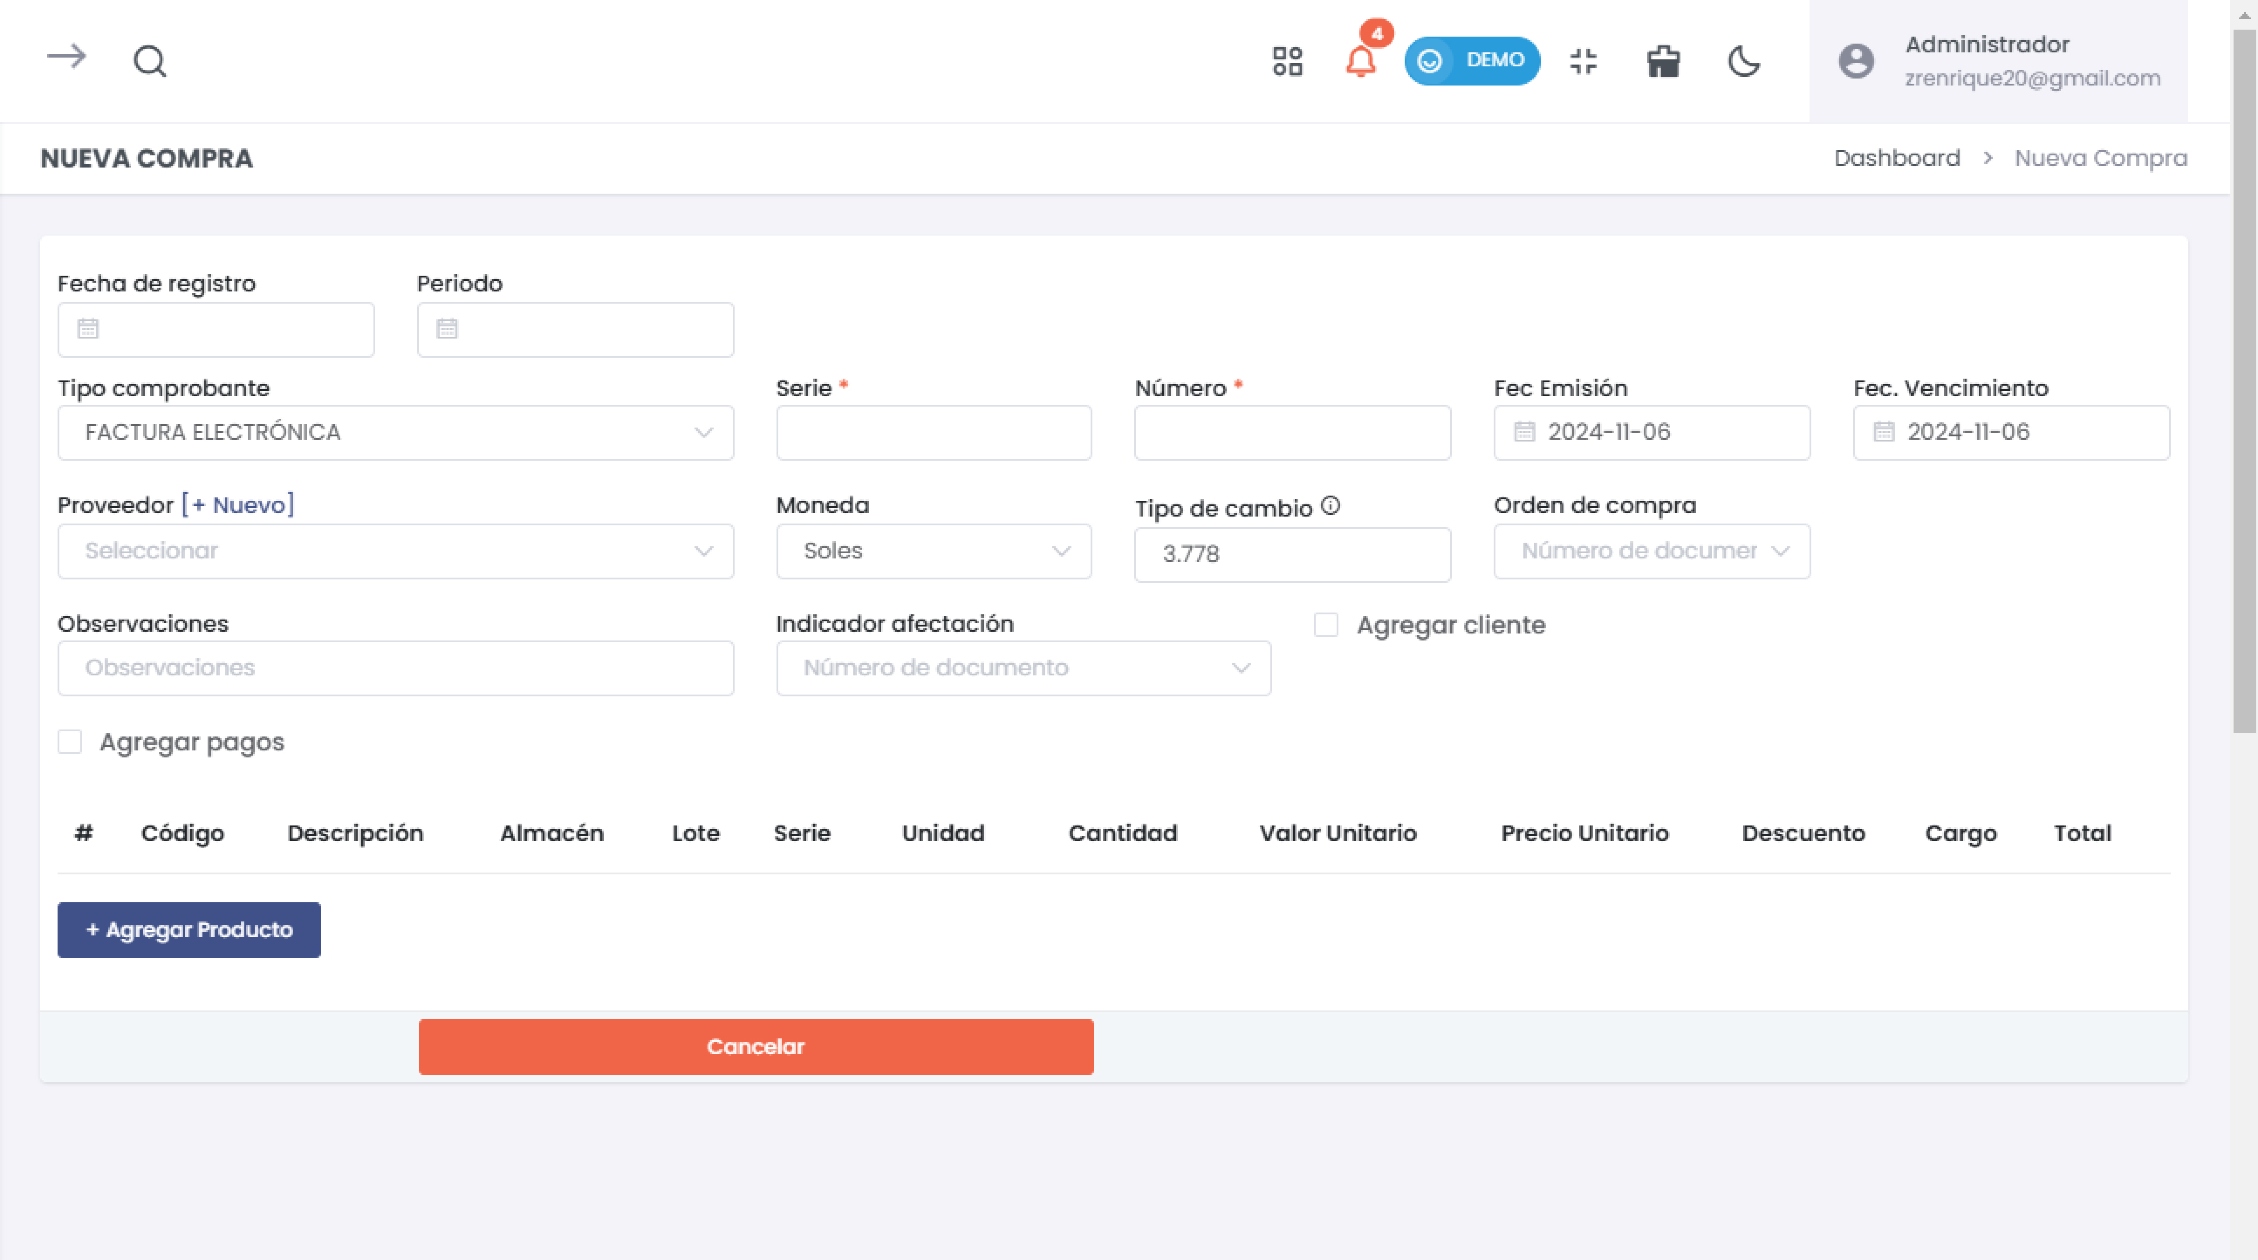Click the Administrador user avatar icon
2258x1260 pixels.
point(1855,62)
